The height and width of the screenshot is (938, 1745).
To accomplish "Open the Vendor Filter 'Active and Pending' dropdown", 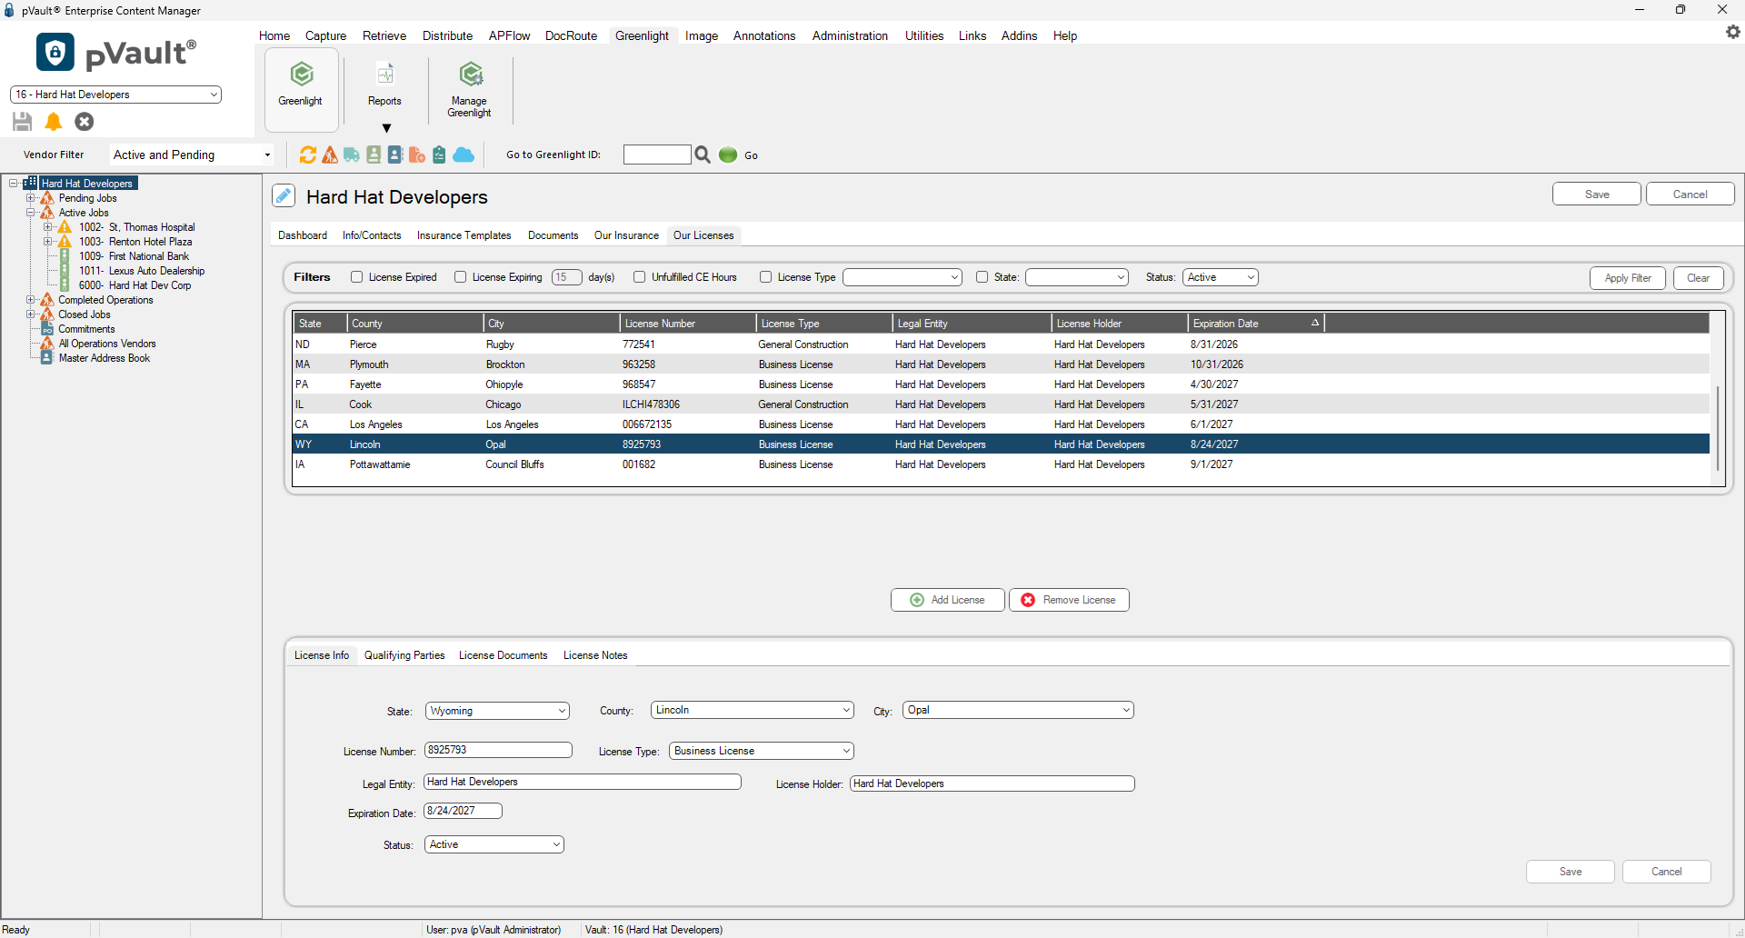I will (x=192, y=155).
